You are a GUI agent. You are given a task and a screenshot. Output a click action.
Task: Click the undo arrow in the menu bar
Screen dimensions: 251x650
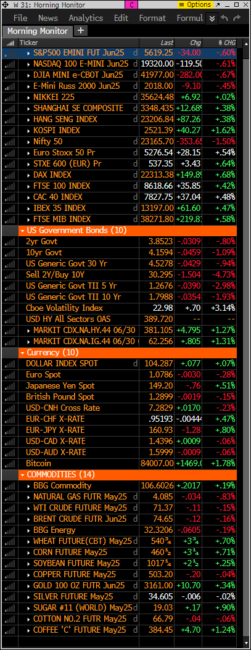tap(224, 19)
